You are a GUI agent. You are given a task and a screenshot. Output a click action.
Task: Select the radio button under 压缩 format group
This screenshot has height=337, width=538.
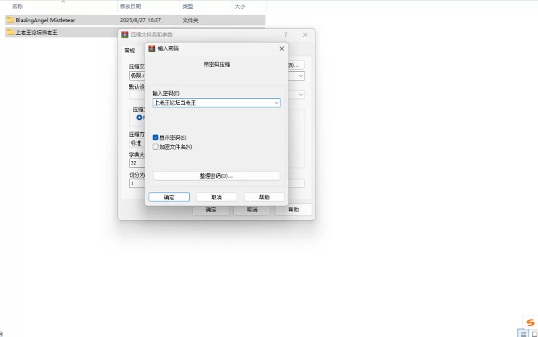pos(139,117)
